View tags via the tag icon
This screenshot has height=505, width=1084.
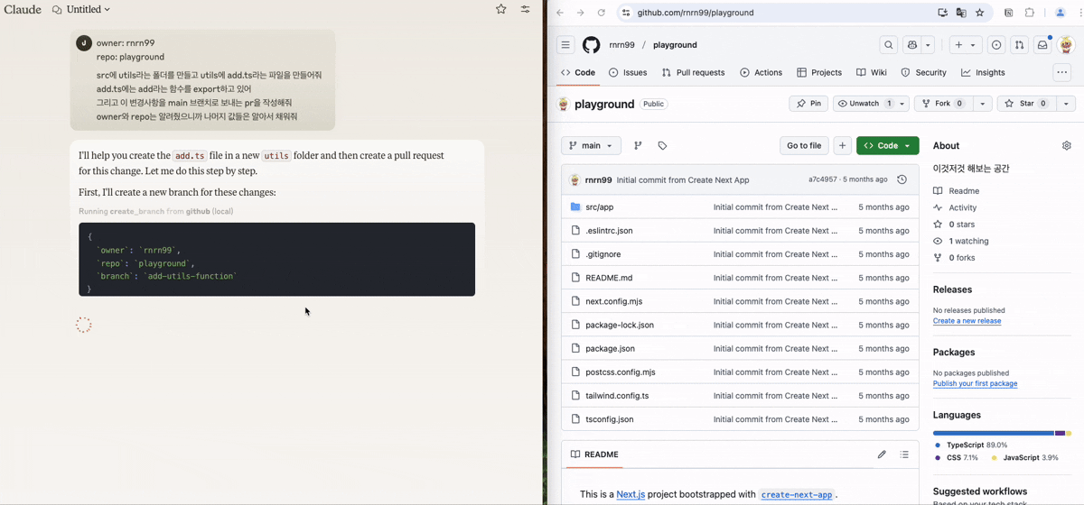pyautogui.click(x=662, y=145)
